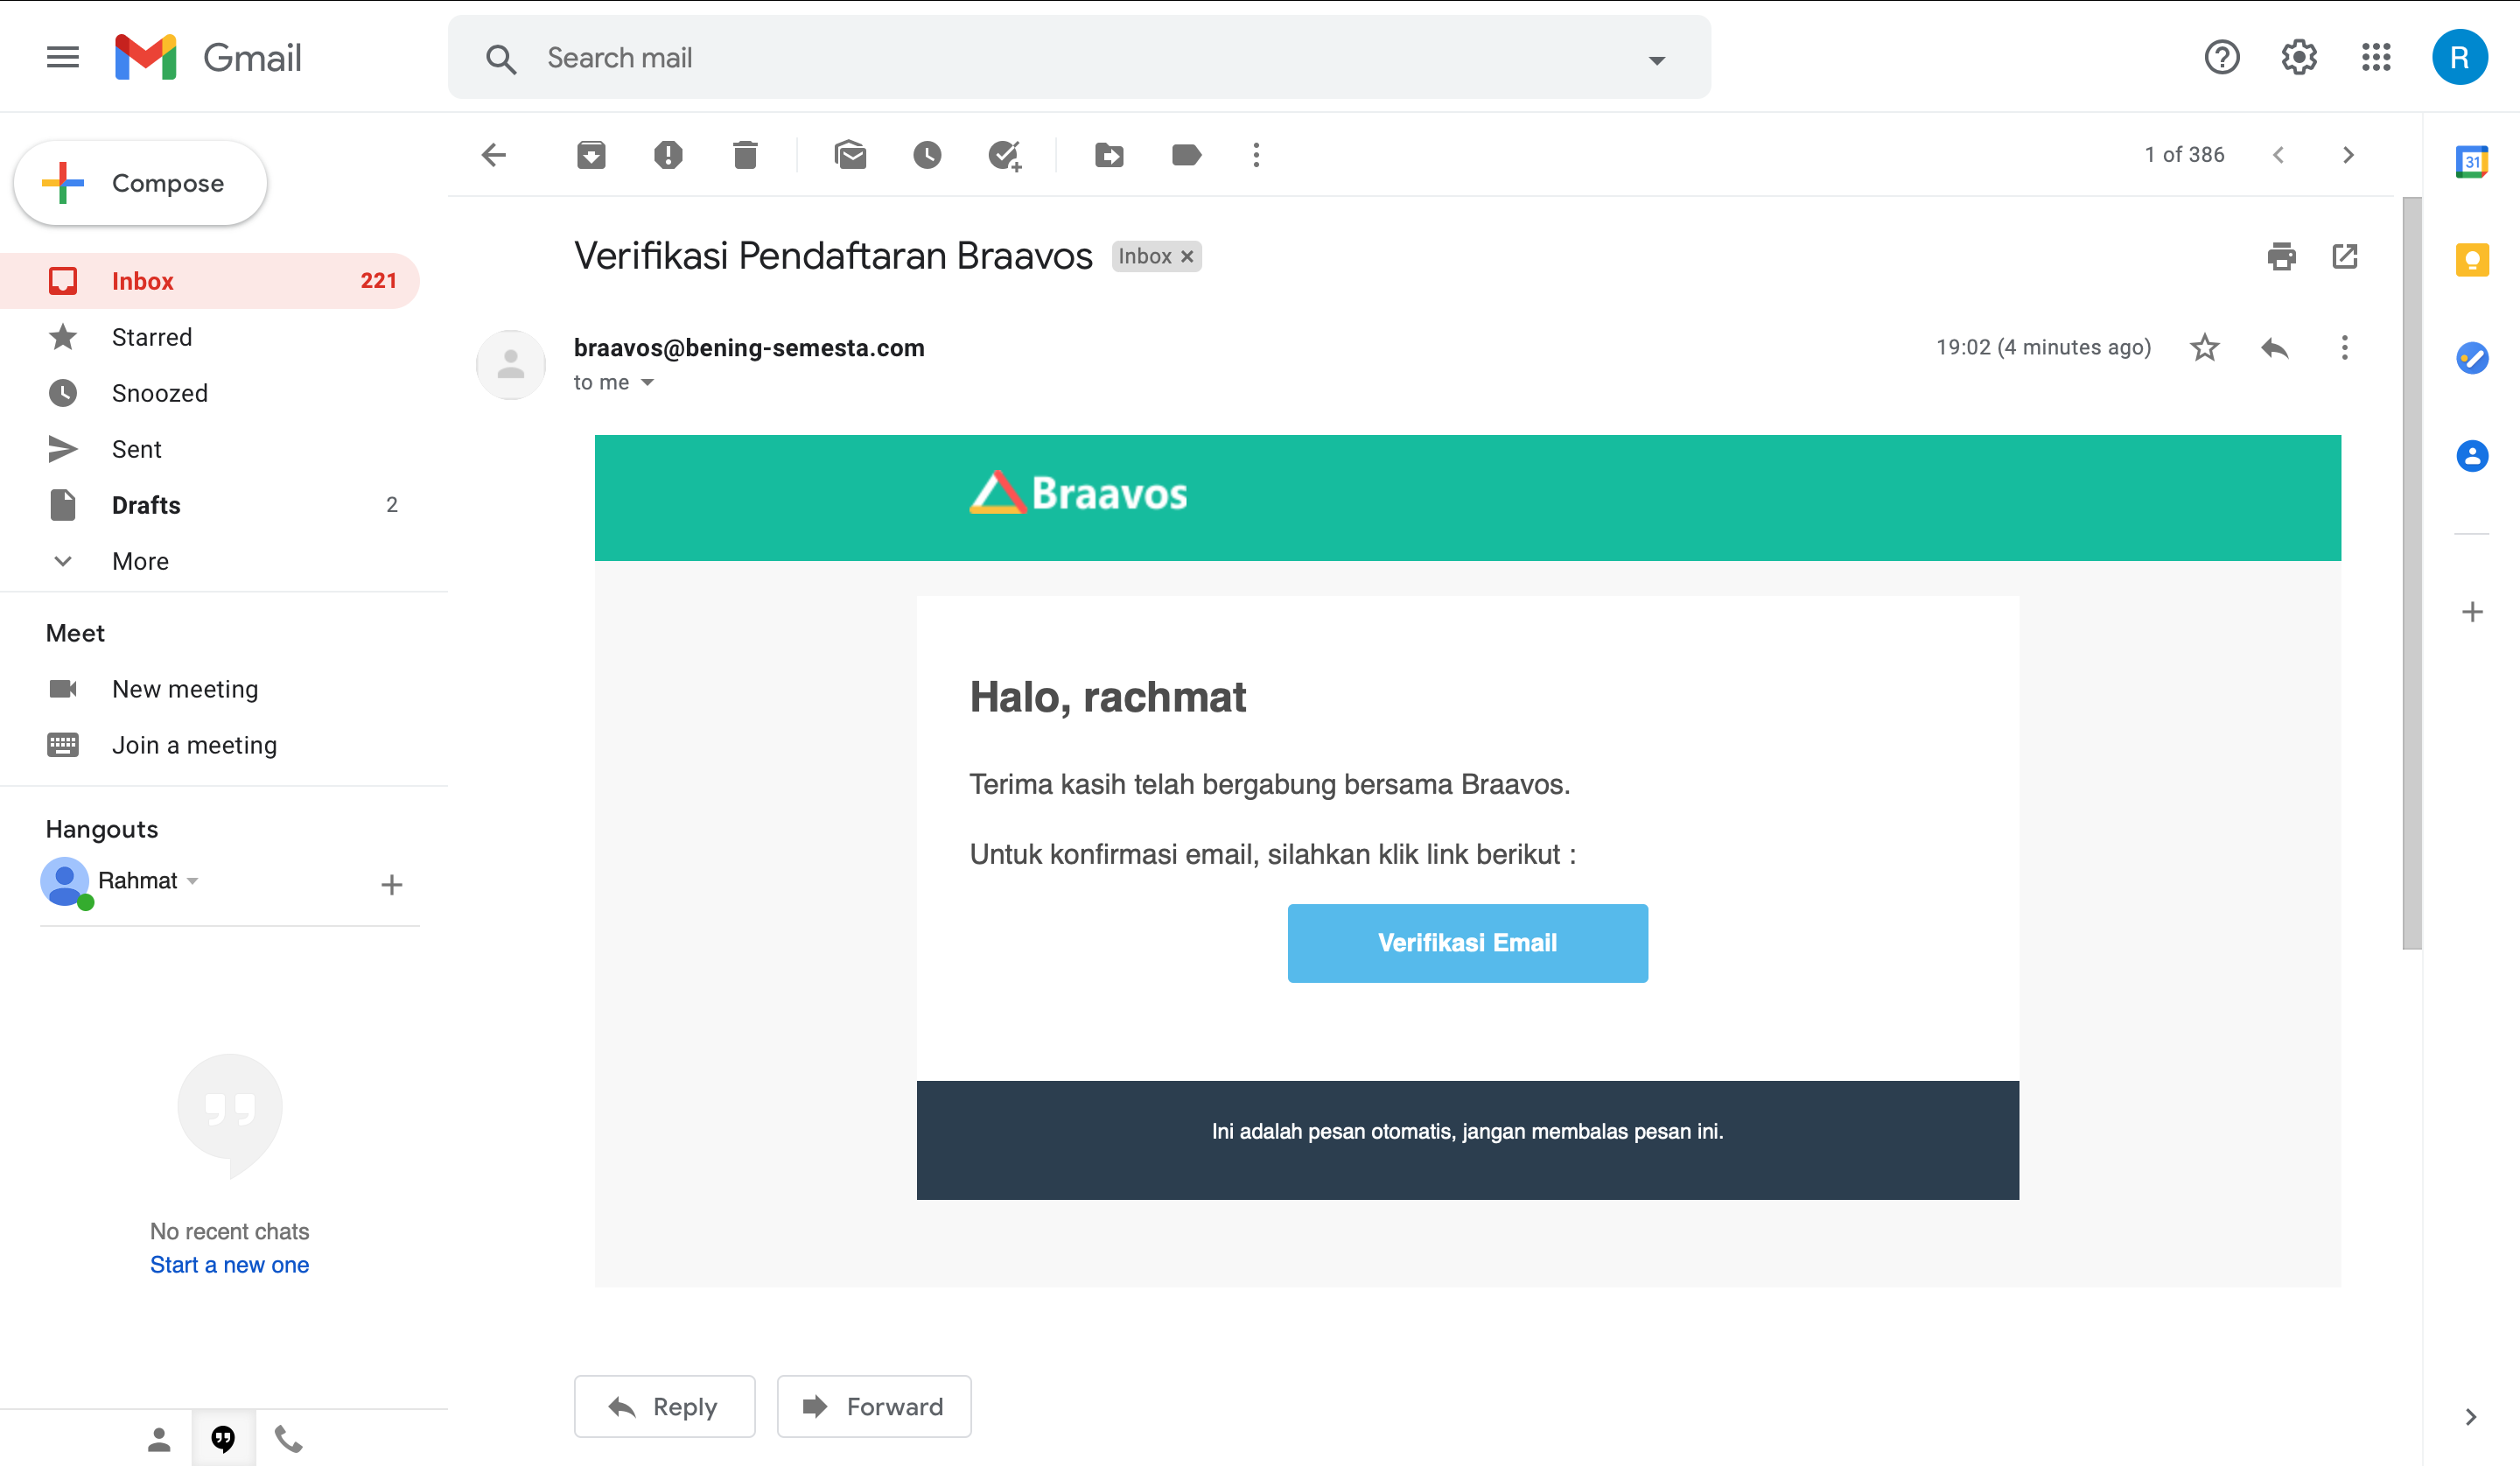Screen dimensions: 2520x1466
Task: Show search options dropdown in the search bar
Action: pyautogui.click(x=1656, y=60)
